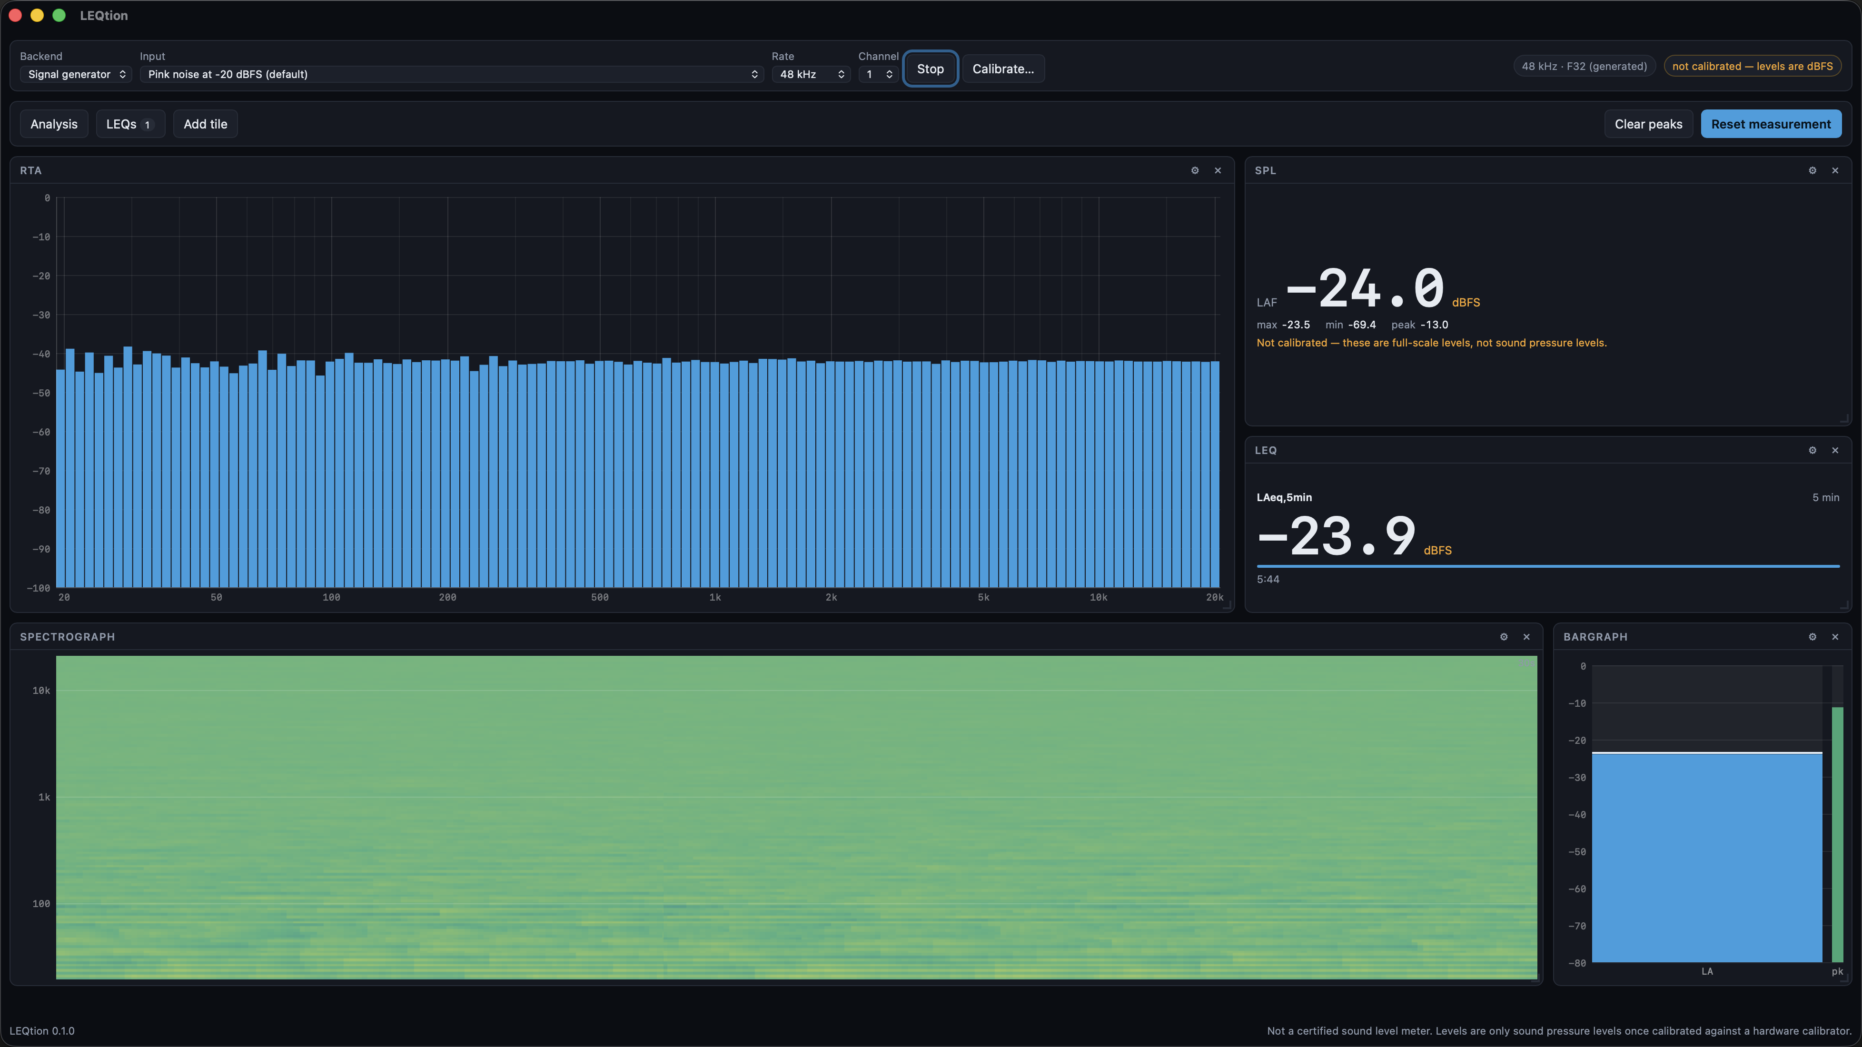The height and width of the screenshot is (1047, 1862).
Task: Reset measurement
Action: (x=1771, y=124)
